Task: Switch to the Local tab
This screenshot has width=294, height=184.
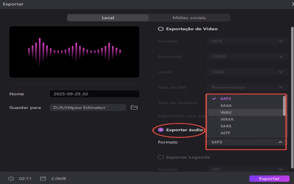Action: [108, 18]
